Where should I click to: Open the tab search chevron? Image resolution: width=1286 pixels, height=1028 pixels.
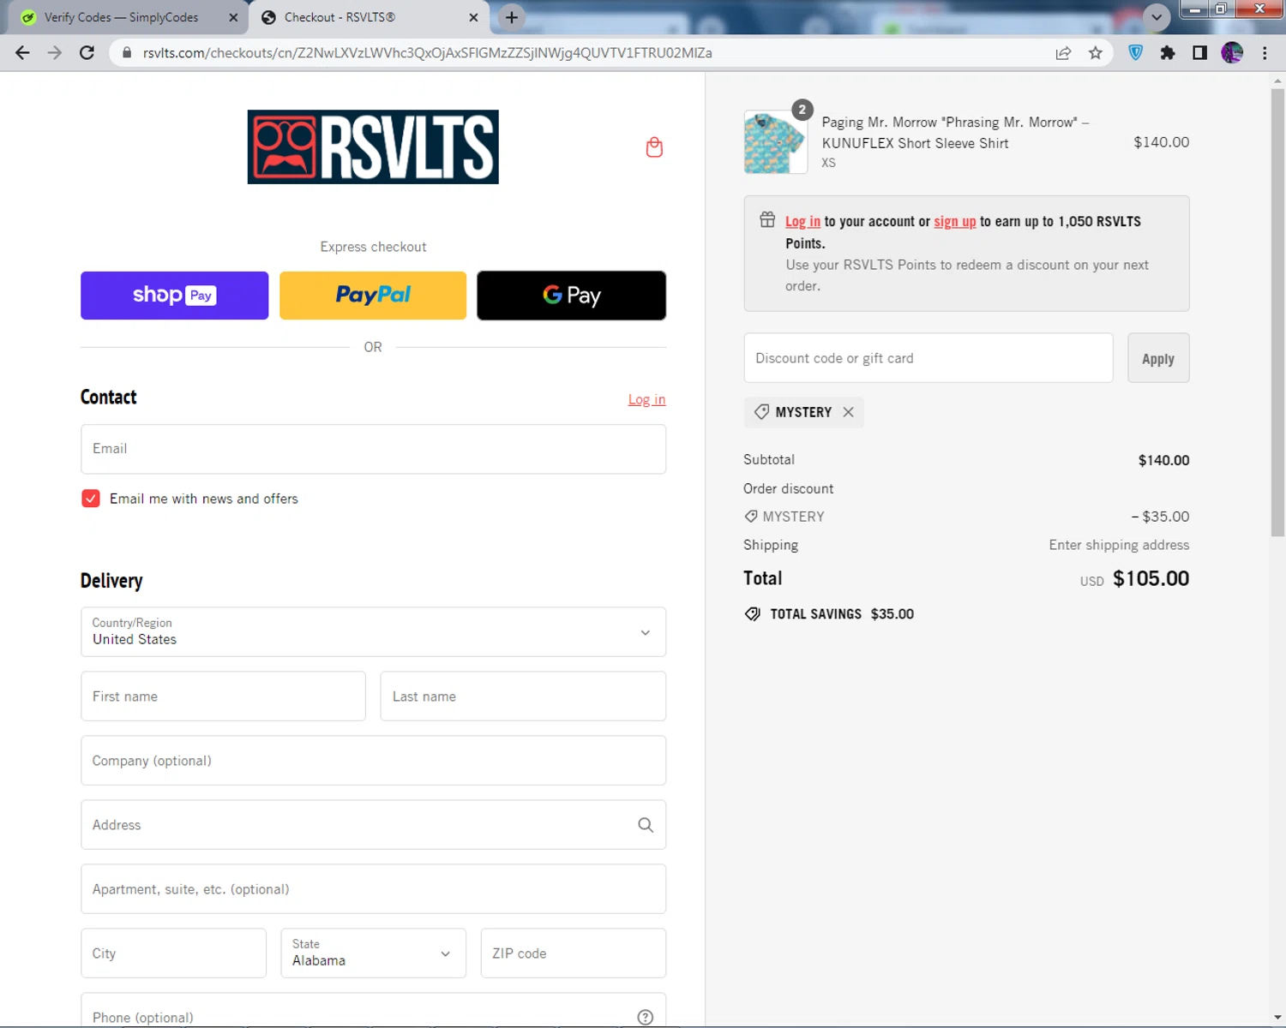coord(1157,17)
